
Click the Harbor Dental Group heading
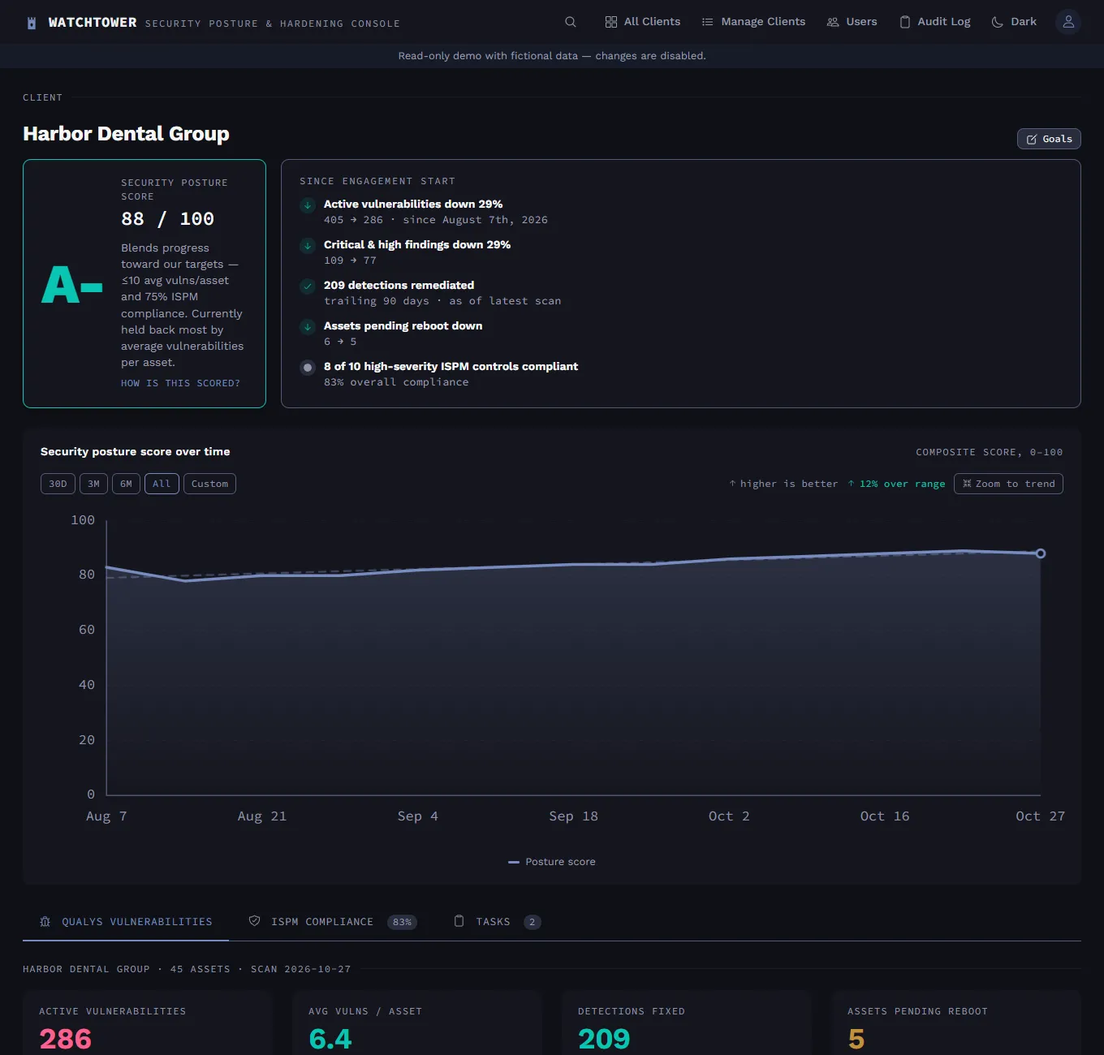pos(126,134)
